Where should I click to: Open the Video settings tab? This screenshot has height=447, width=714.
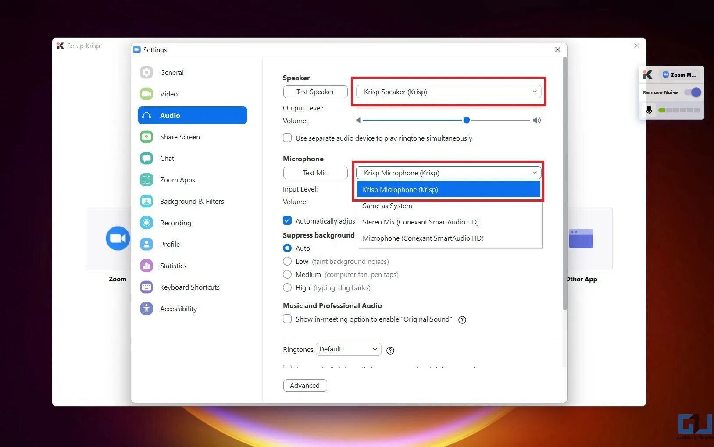[193, 94]
